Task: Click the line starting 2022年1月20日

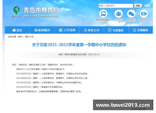Action: [49, 82]
